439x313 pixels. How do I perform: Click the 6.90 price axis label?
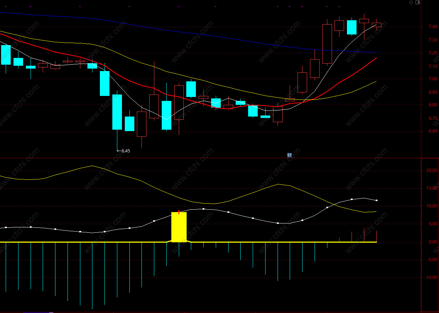[433, 92]
